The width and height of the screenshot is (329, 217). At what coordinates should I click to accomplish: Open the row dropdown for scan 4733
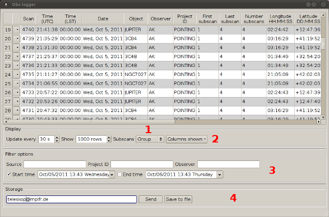point(16,93)
